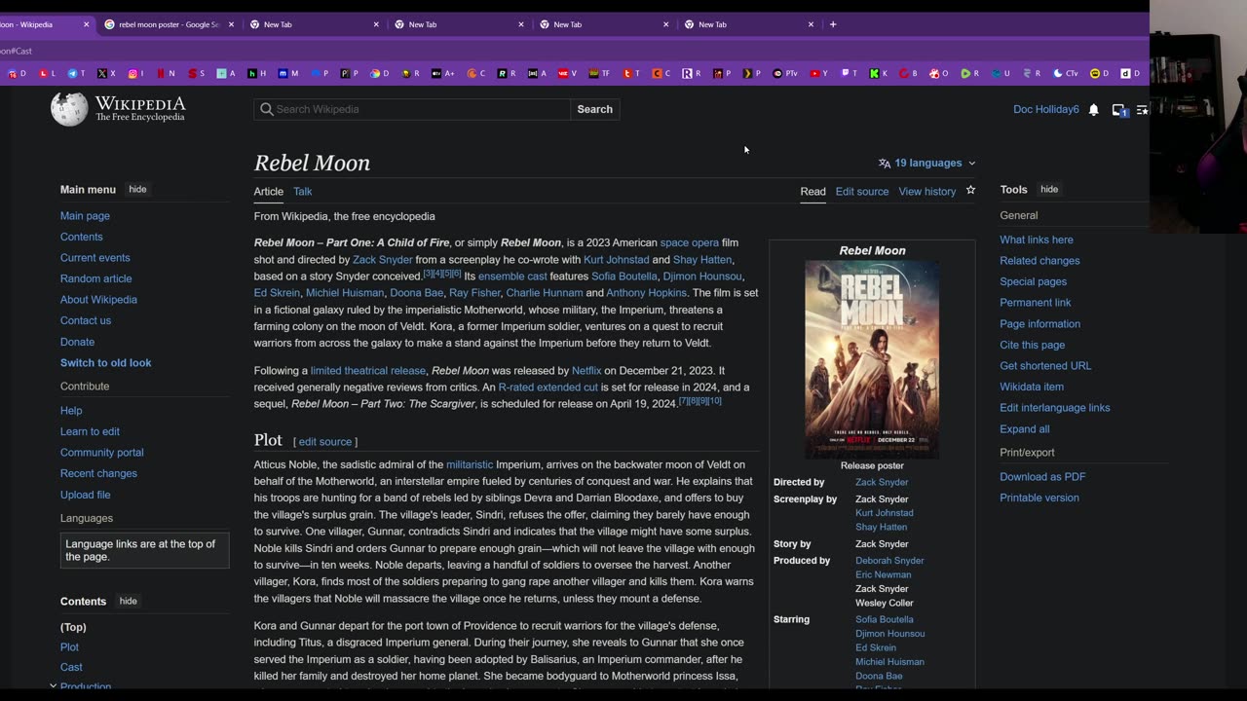
Task: Open the Sofia Boutella link in infobox
Action: tap(885, 619)
